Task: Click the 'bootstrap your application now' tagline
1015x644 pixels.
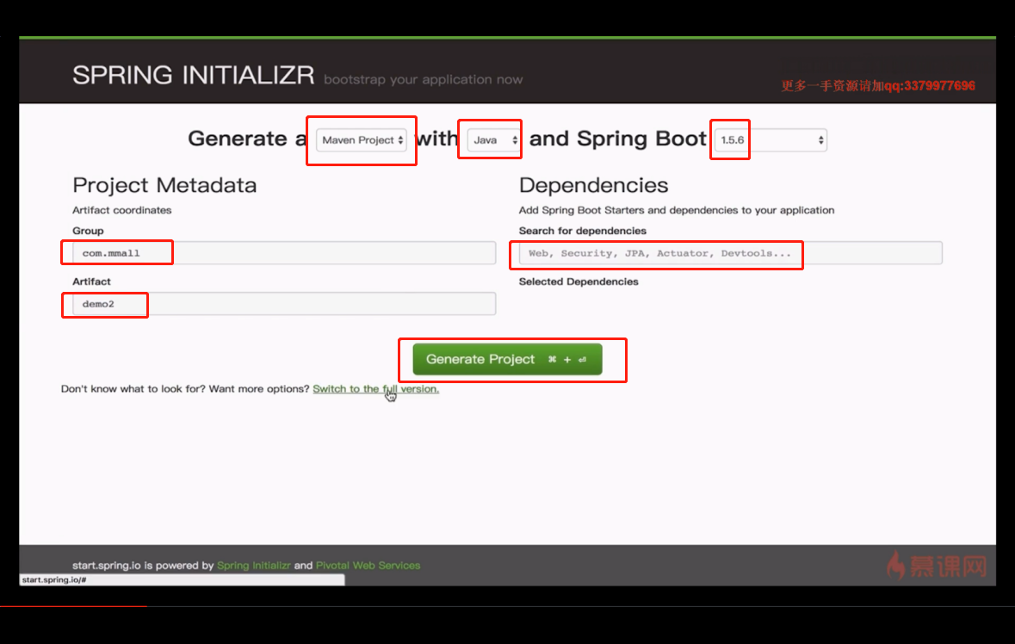Action: 424,79
